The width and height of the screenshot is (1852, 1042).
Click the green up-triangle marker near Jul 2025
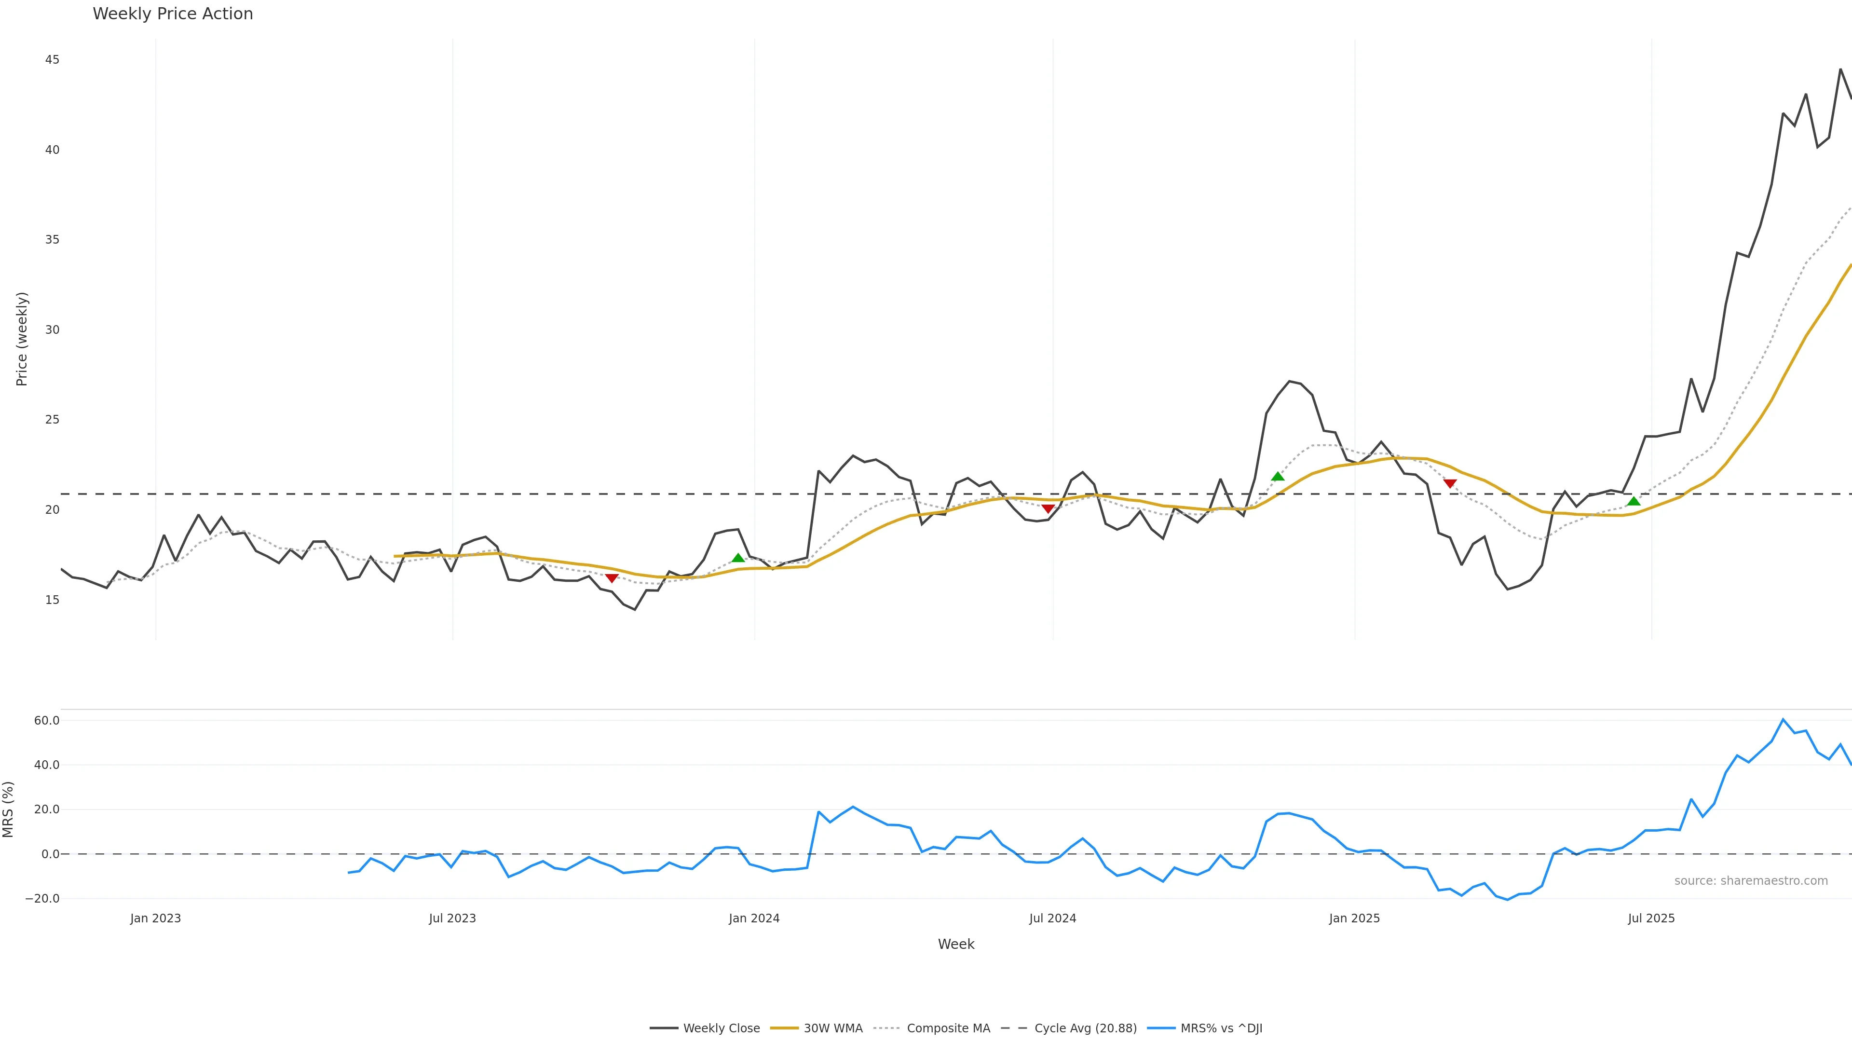coord(1634,501)
